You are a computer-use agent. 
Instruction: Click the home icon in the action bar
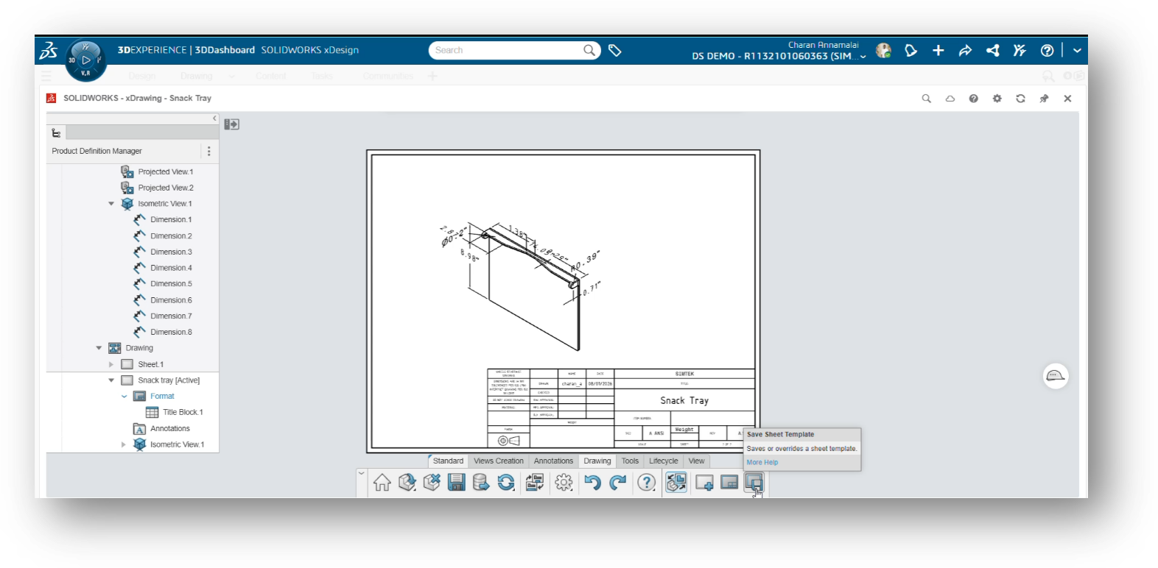tap(382, 483)
